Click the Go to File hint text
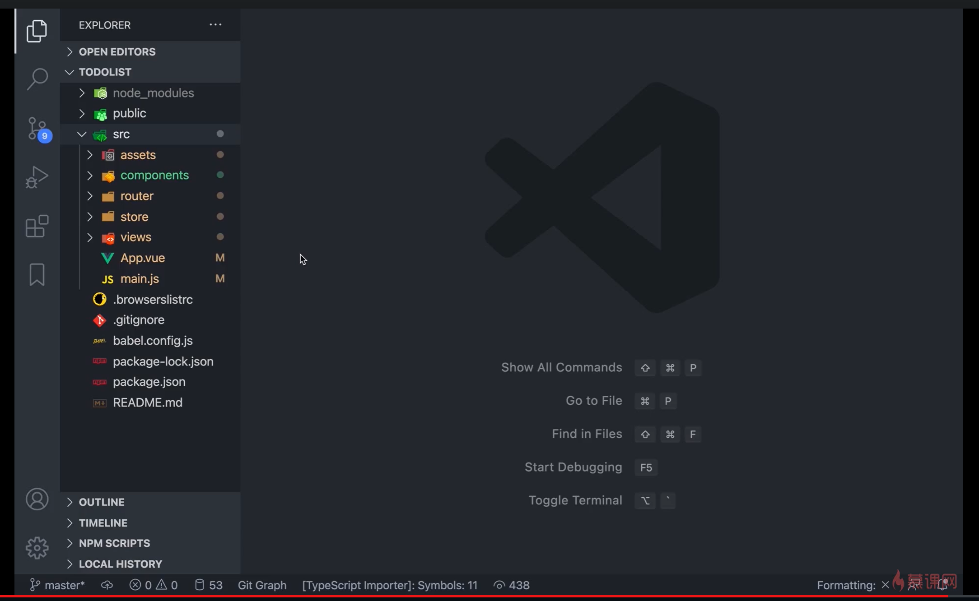Image resolution: width=979 pixels, height=601 pixels. pos(594,401)
